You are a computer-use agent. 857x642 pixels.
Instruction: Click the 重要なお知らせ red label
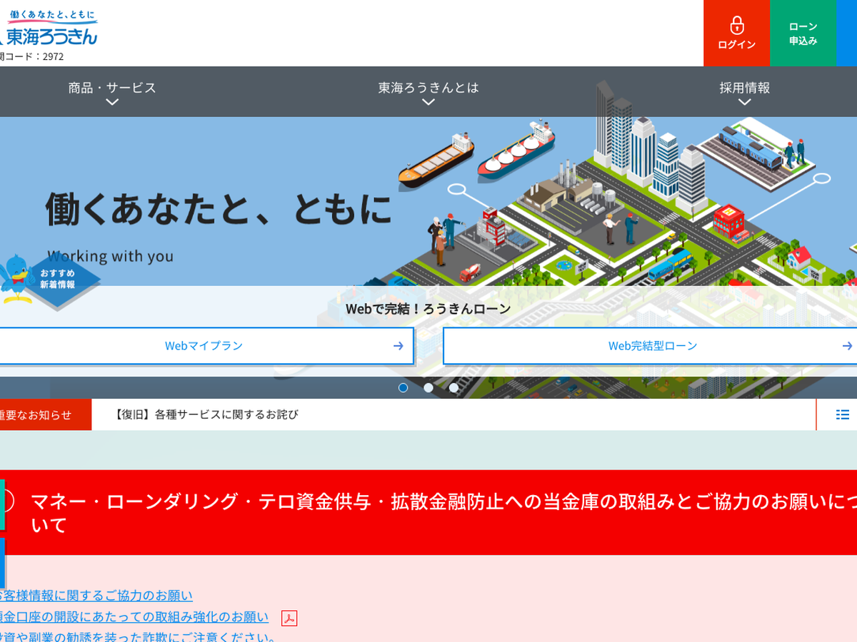pos(39,415)
